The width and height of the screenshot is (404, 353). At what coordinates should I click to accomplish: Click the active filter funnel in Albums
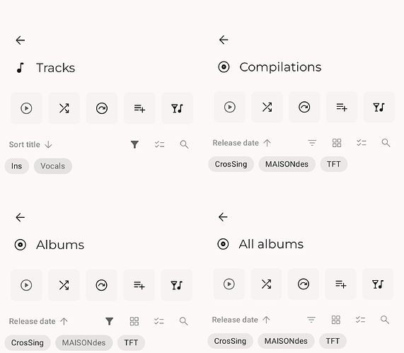tap(110, 321)
